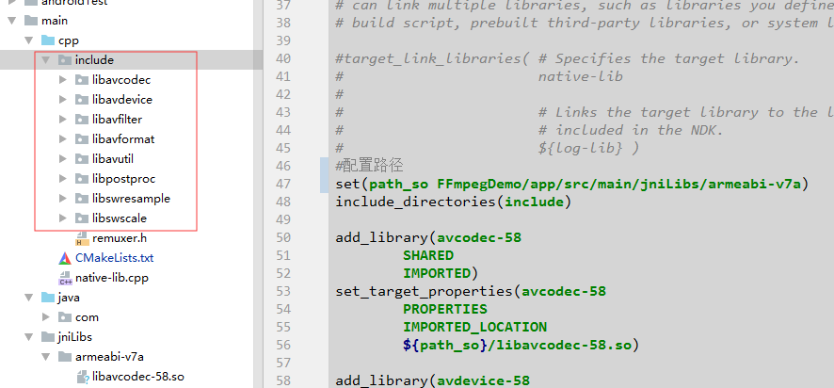Click the ${log-lib} comment line
This screenshot has height=388, width=834.
click(588, 149)
